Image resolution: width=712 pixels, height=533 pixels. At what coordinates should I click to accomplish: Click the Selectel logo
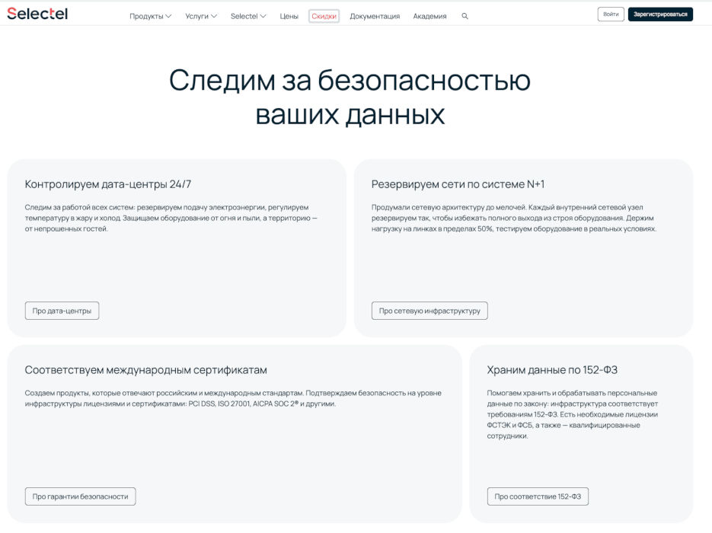tap(37, 14)
